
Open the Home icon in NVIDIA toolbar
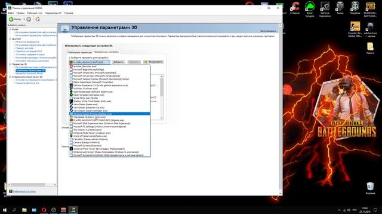click(38, 19)
